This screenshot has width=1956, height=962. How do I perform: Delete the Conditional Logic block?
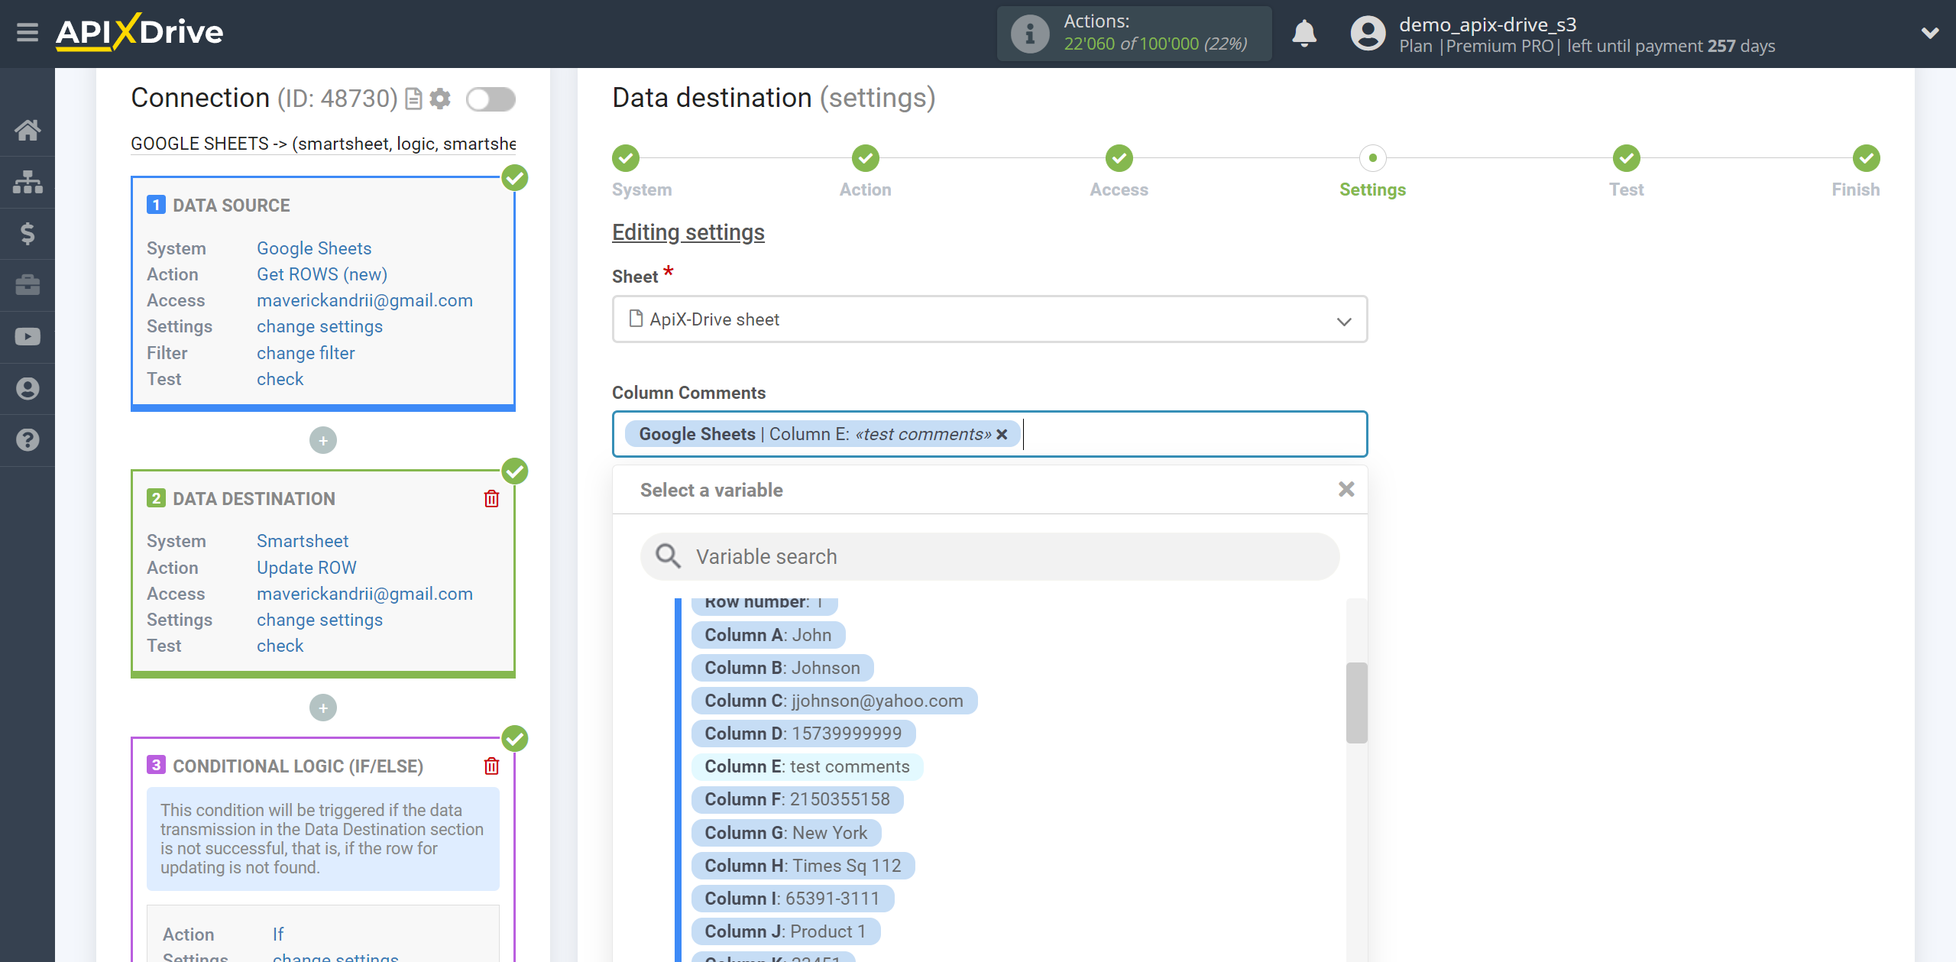[491, 766]
